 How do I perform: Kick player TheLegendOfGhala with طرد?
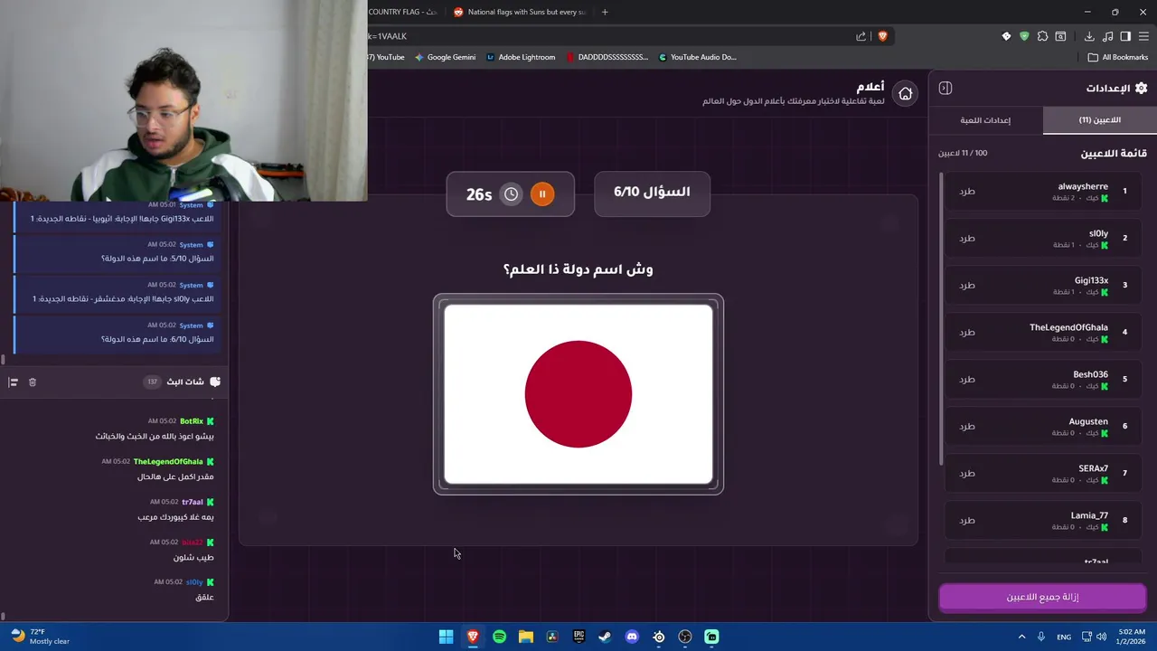pos(967,332)
